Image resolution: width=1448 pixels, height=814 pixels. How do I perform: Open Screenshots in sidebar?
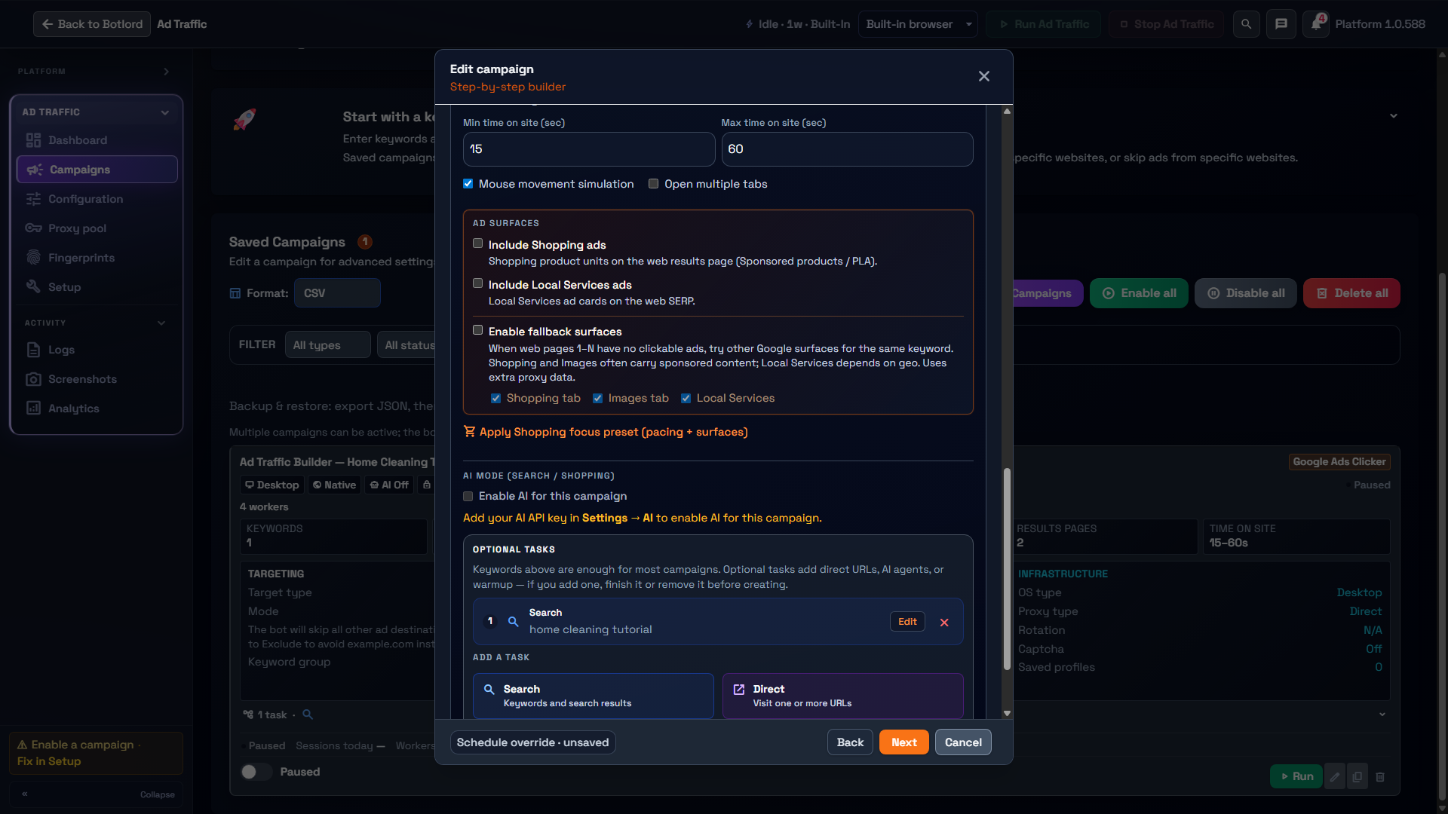97,379
